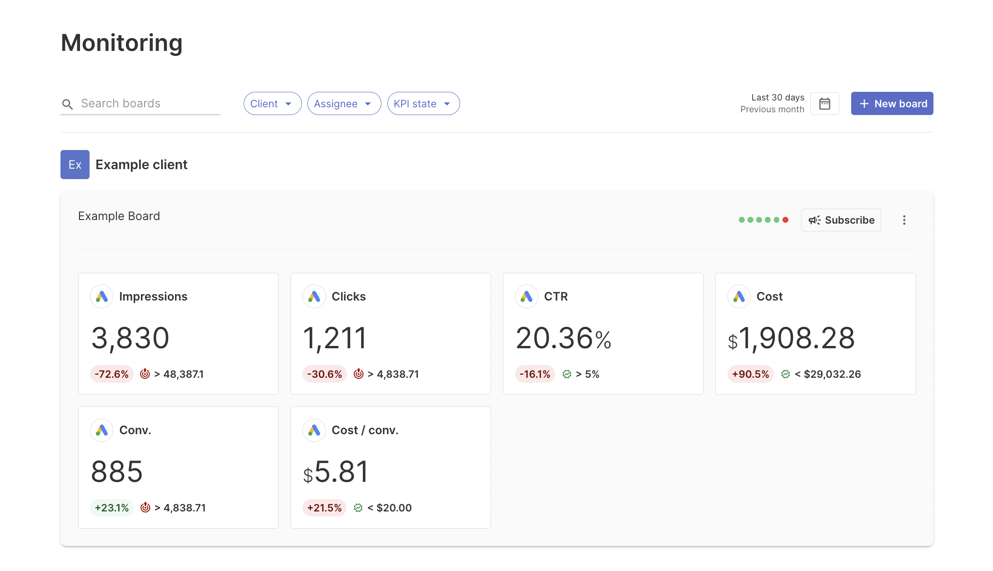Create a New board
This screenshot has width=993, height=571.
click(x=892, y=103)
